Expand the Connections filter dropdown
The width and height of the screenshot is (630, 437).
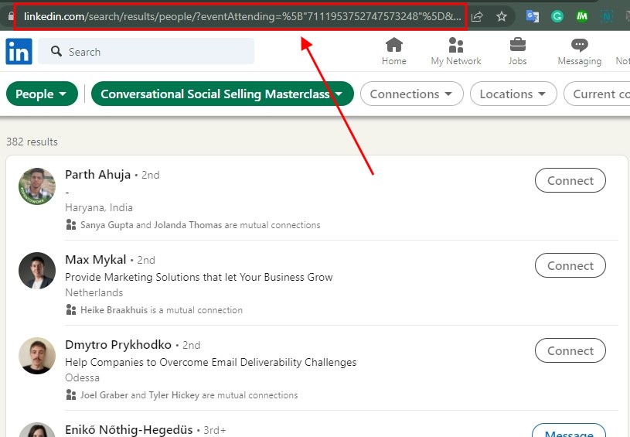(412, 94)
